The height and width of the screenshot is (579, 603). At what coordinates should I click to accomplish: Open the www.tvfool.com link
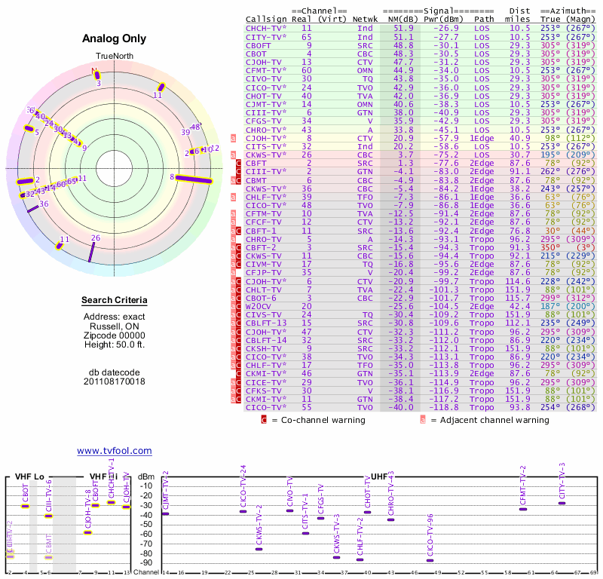click(x=115, y=451)
